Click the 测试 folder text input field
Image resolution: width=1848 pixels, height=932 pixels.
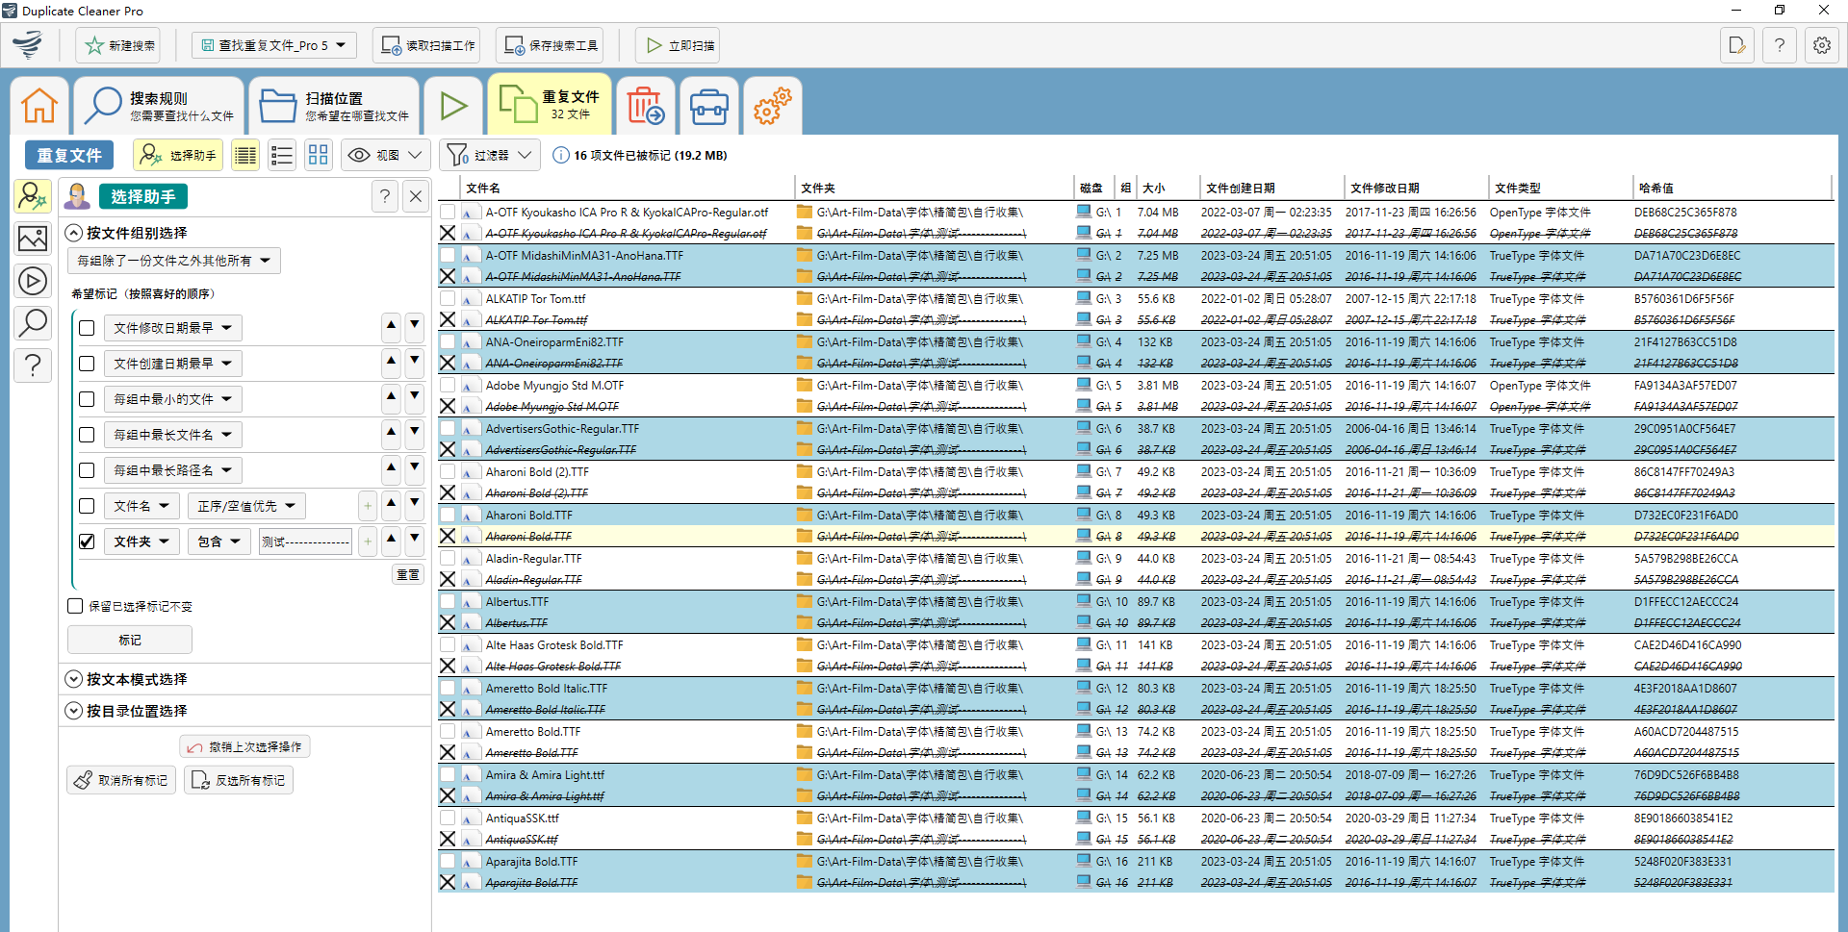click(305, 542)
